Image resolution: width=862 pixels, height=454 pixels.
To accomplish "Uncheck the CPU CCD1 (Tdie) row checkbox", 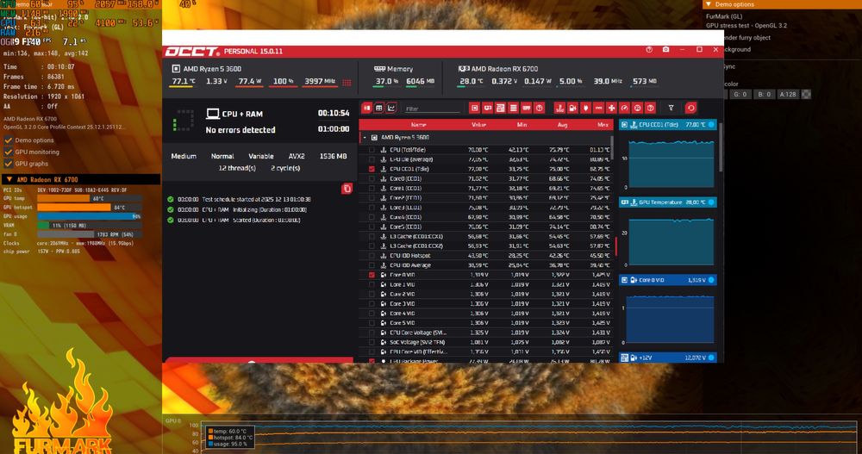I will 372,169.
